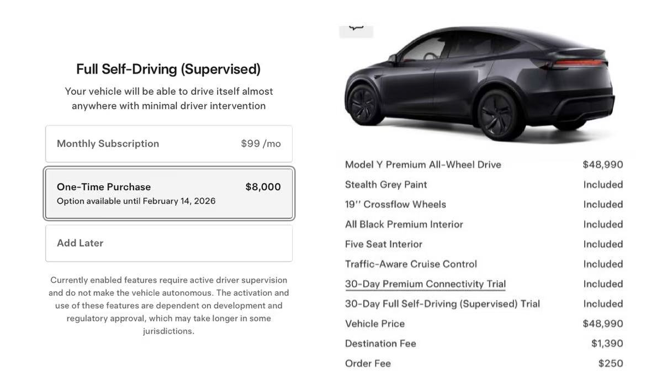
Task: Click the All Black Premium Interior item
Action: [x=404, y=224]
